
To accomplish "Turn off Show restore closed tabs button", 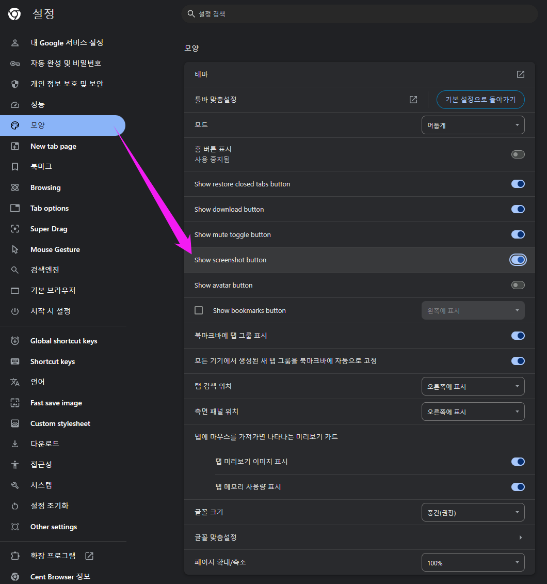I will [518, 184].
